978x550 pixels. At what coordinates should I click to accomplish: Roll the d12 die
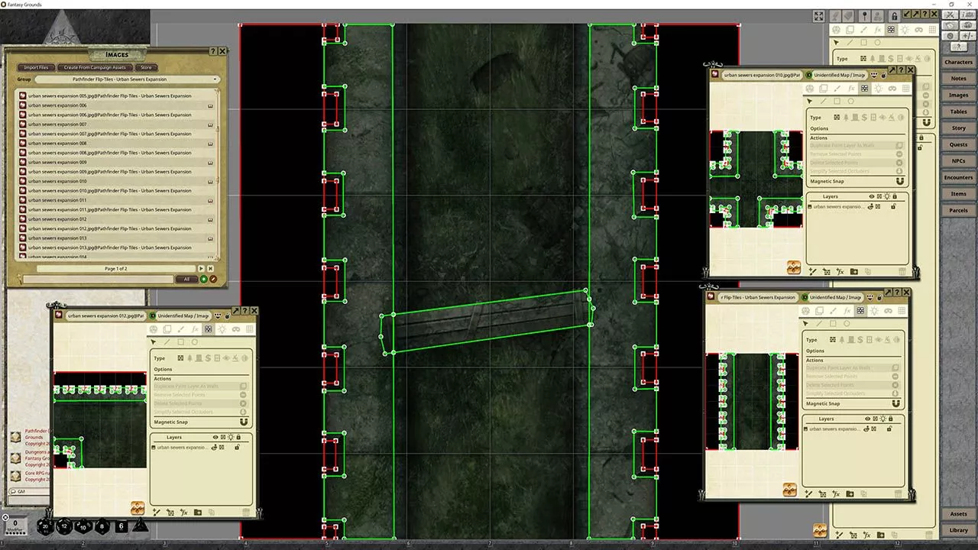tap(64, 526)
